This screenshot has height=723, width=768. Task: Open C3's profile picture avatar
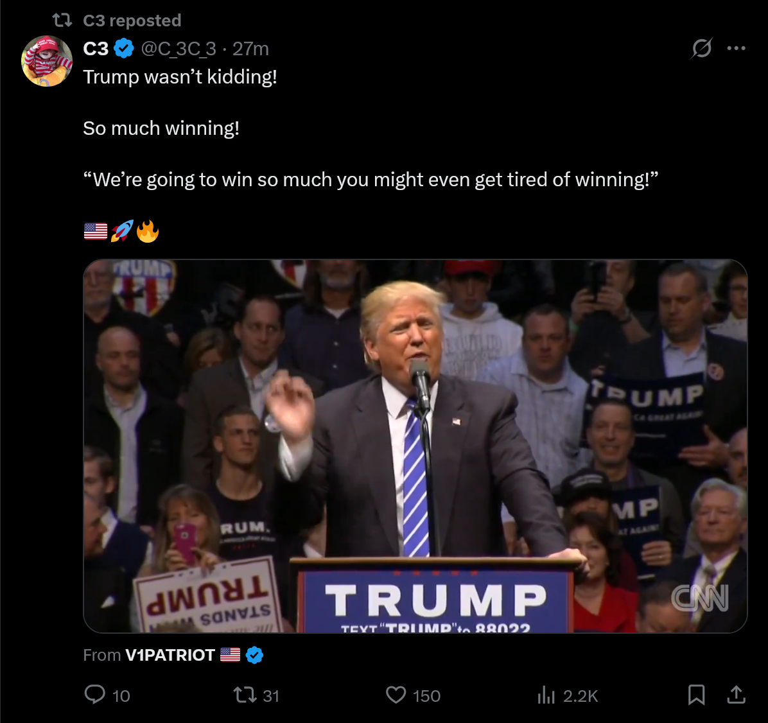pos(47,61)
